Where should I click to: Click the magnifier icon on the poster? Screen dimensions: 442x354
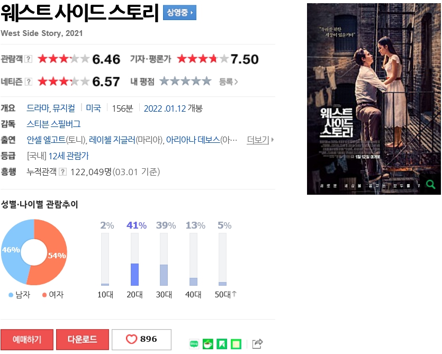(x=430, y=185)
